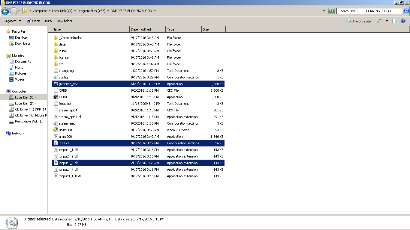Click the green refresh button beside the address bar
This screenshot has height=230, width=410.
pos(331,11)
